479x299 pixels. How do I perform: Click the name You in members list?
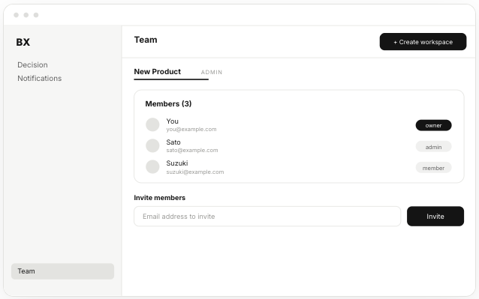click(172, 121)
